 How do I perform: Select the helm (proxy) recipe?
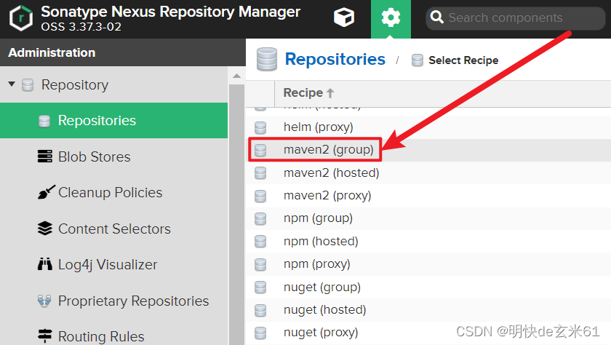coord(428,127)
